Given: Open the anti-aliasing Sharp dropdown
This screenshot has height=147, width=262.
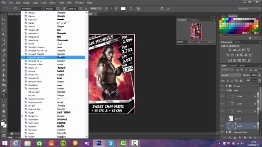Looking at the screenshot, I should (96, 9).
